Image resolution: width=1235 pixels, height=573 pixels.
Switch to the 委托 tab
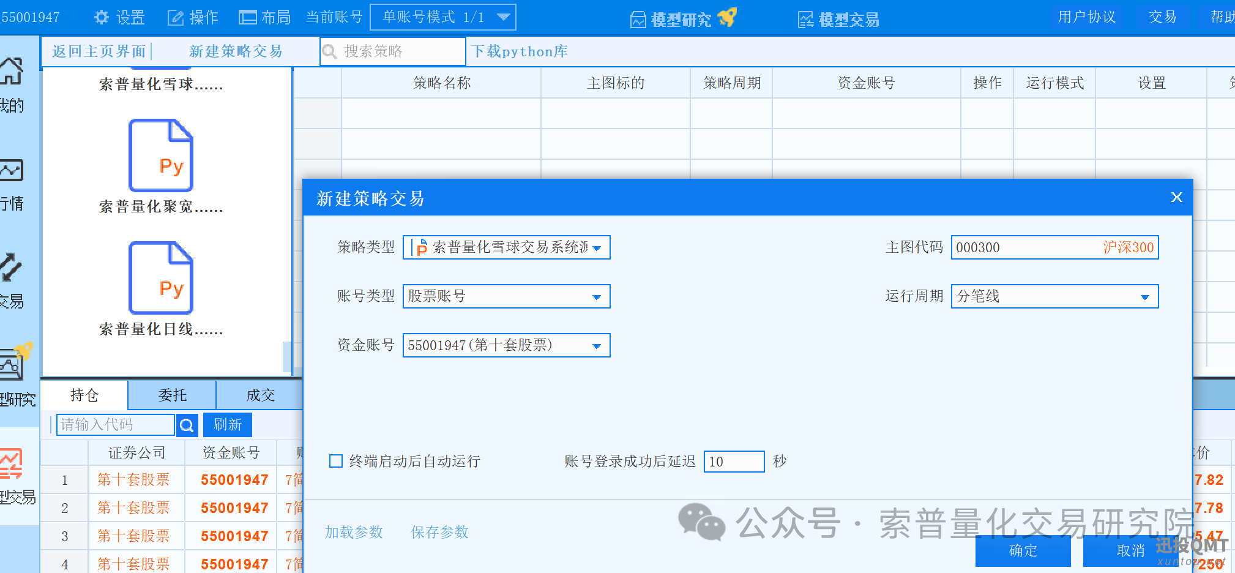[x=171, y=395]
